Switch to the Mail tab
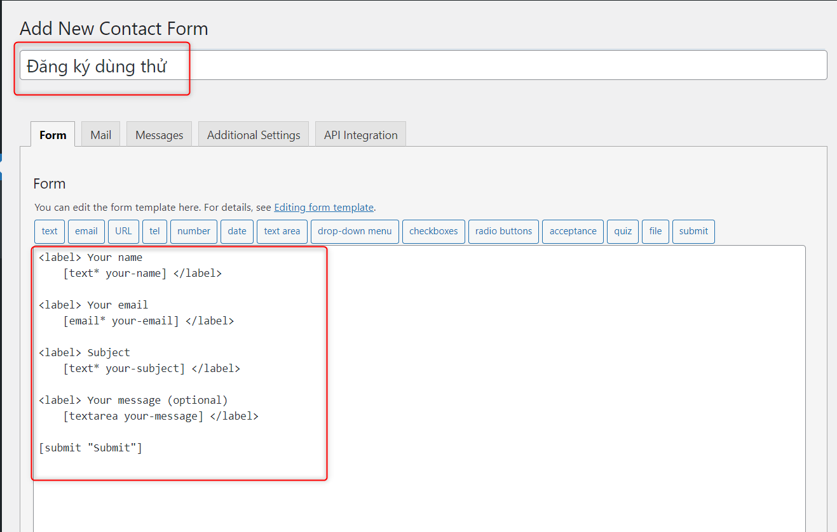The height and width of the screenshot is (532, 837). (x=100, y=134)
